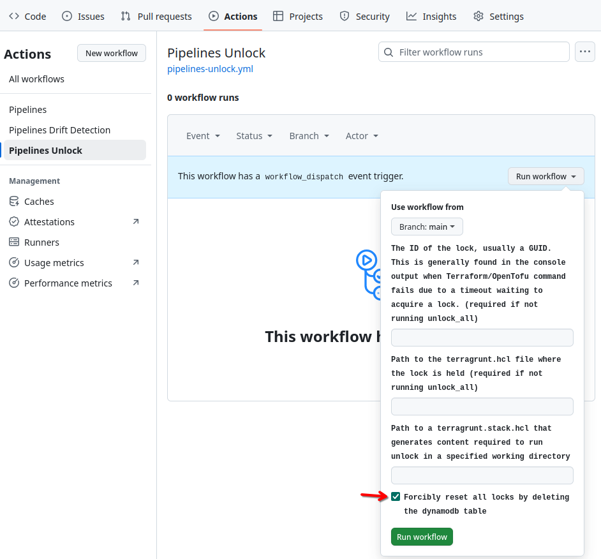The height and width of the screenshot is (559, 601).
Task: Click the New workflow button
Action: click(x=112, y=53)
